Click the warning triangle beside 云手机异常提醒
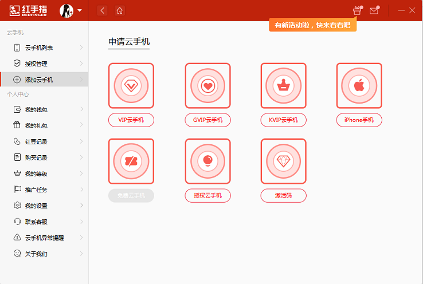The image size is (423, 284). (x=17, y=237)
